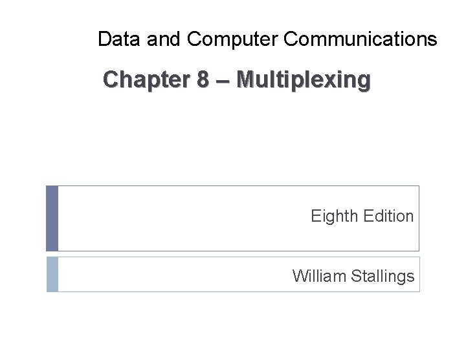466x349 pixels.
Task: Click the numeral '8' in the chapter heading
Action: 204,80
